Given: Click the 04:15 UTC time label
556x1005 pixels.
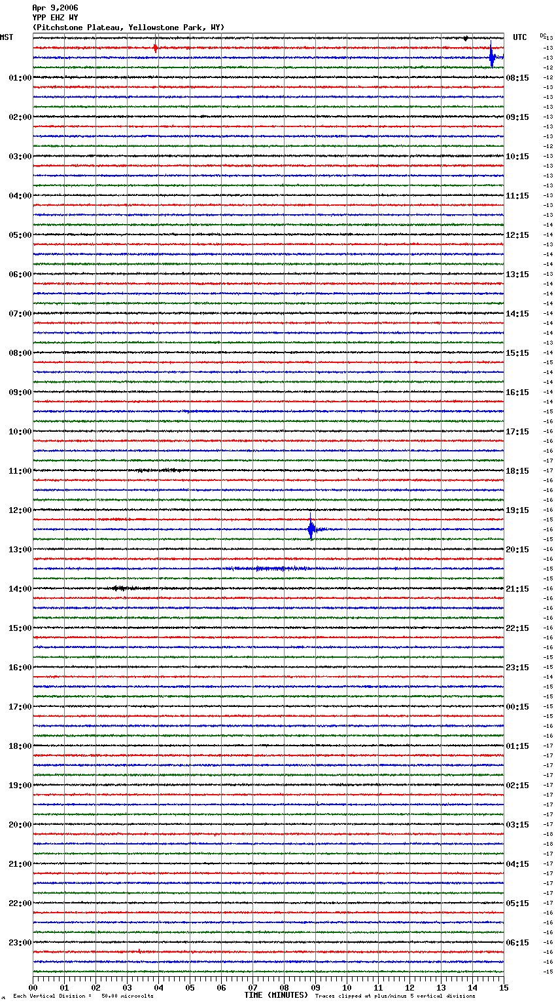Looking at the screenshot, I should 517,864.
